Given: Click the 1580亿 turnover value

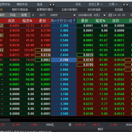Looking at the screenshot, I should pyautogui.click(x=50, y=125).
